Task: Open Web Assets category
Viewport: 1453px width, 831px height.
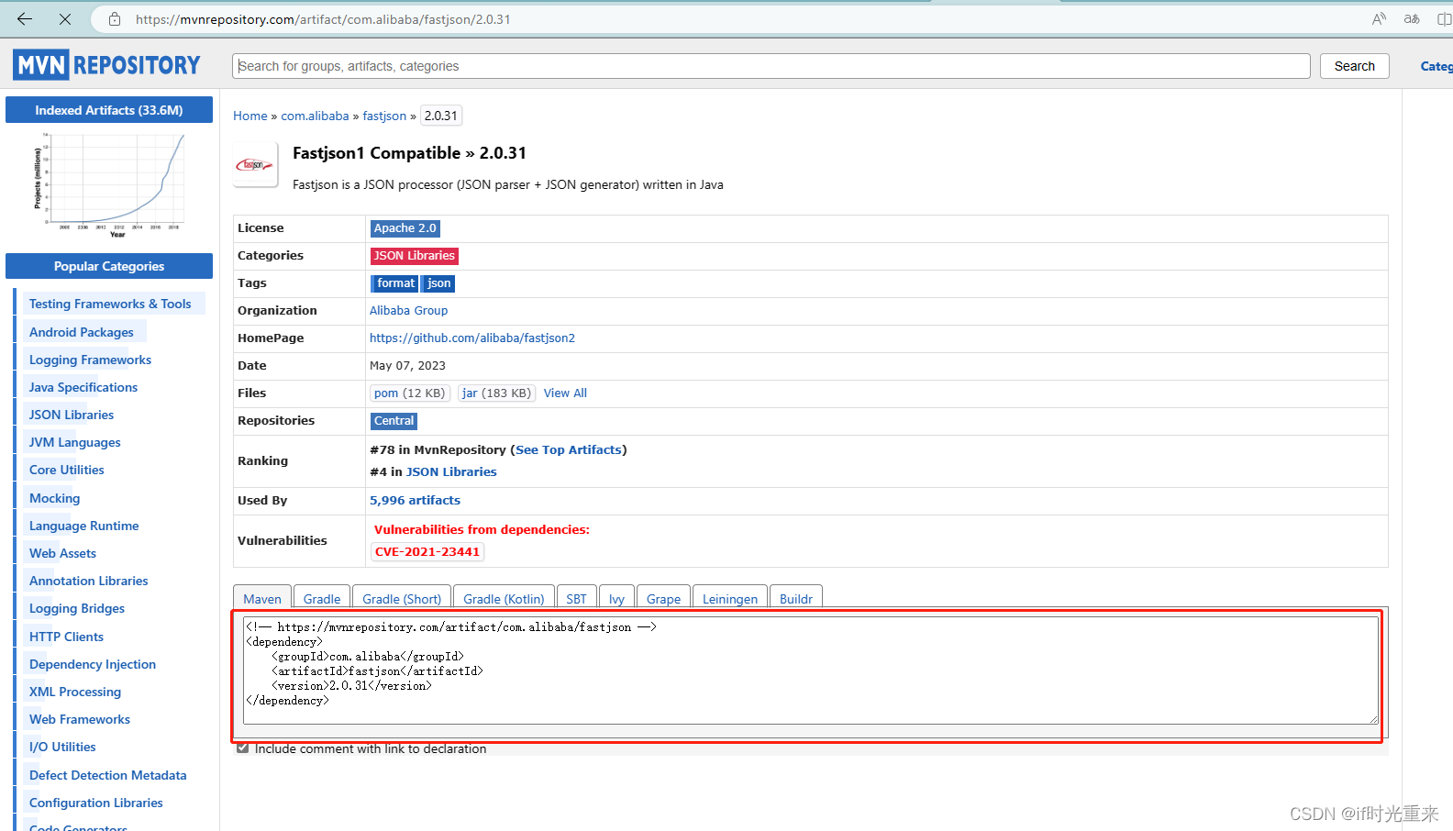Action: tap(62, 553)
